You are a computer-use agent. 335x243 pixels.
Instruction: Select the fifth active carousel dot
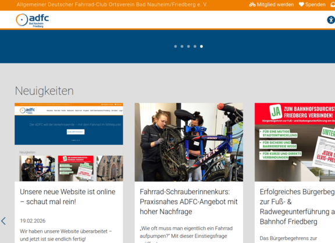201,47
